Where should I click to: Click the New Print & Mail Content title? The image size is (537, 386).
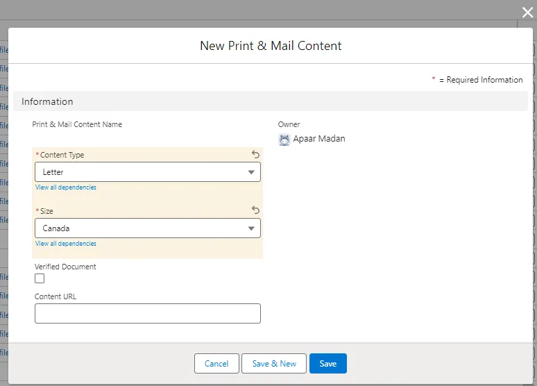pos(271,46)
